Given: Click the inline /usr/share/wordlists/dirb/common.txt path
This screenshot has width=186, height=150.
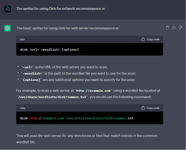Looking at the screenshot, I should (52, 96).
